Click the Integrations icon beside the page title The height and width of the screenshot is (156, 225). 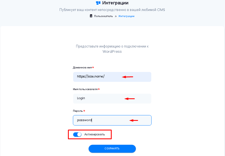coord(98,3)
